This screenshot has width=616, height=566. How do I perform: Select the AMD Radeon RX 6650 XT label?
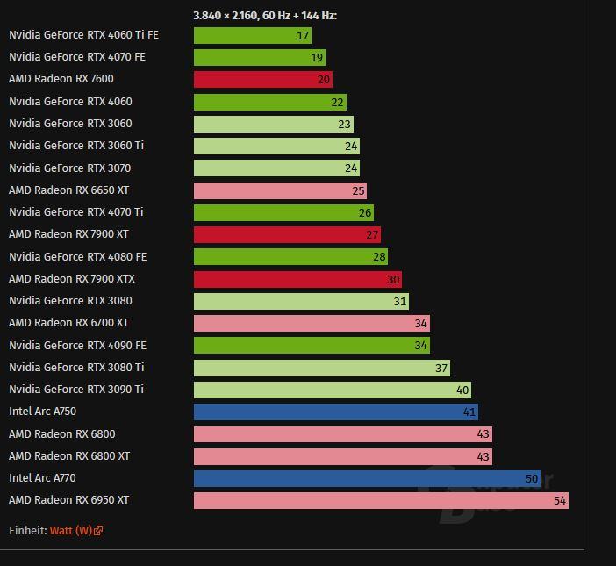[x=68, y=190]
